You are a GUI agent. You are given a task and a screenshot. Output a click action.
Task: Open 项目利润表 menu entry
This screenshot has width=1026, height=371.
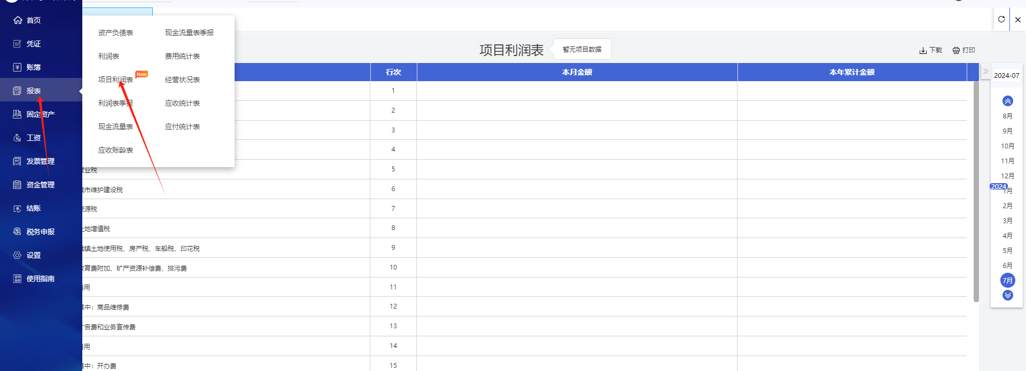tap(115, 80)
